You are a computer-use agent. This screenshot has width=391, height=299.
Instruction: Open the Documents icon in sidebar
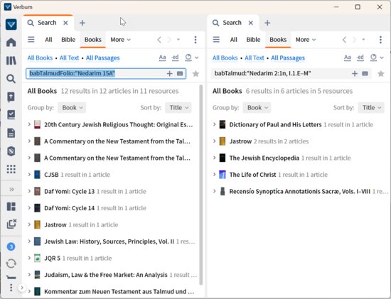(x=11, y=133)
